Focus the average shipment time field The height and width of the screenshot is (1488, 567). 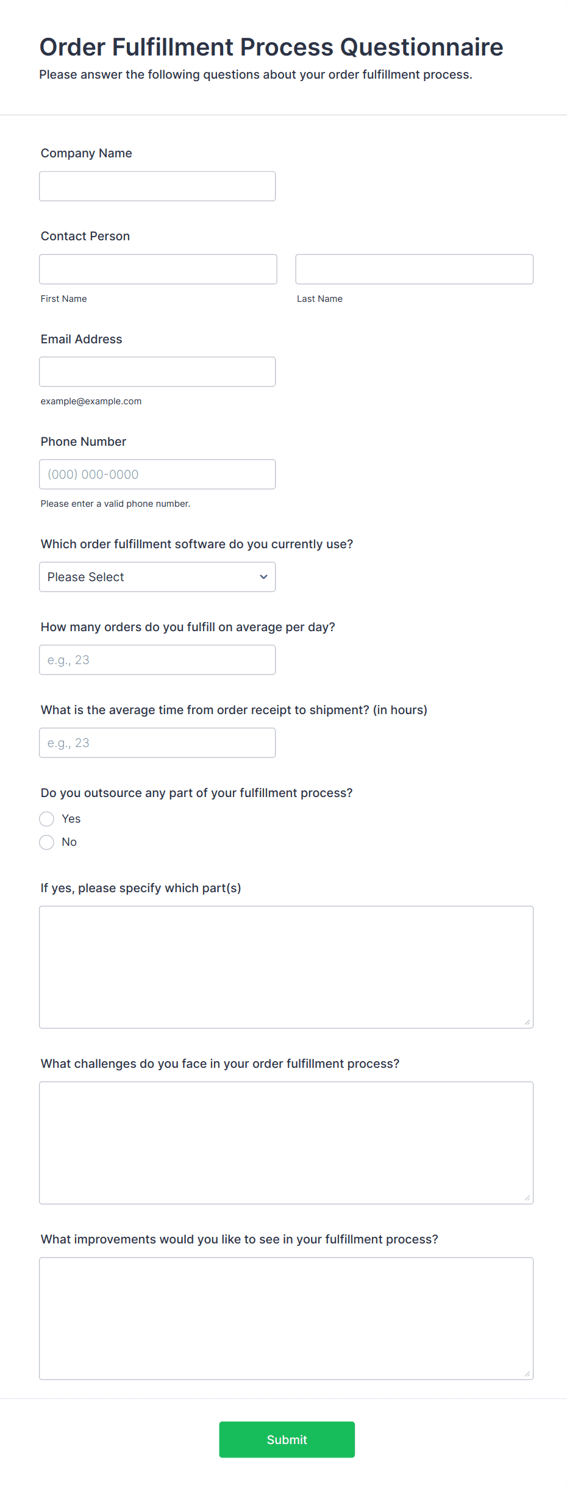[157, 743]
